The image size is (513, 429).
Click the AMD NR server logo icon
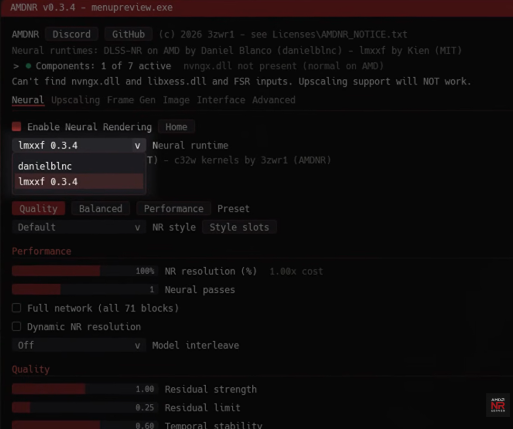498,405
